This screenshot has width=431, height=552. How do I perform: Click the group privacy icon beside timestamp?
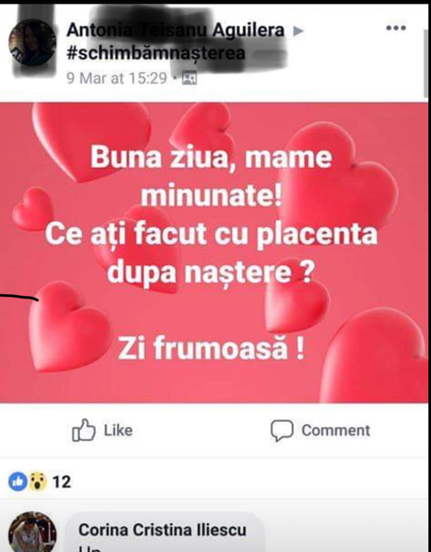coord(189,78)
